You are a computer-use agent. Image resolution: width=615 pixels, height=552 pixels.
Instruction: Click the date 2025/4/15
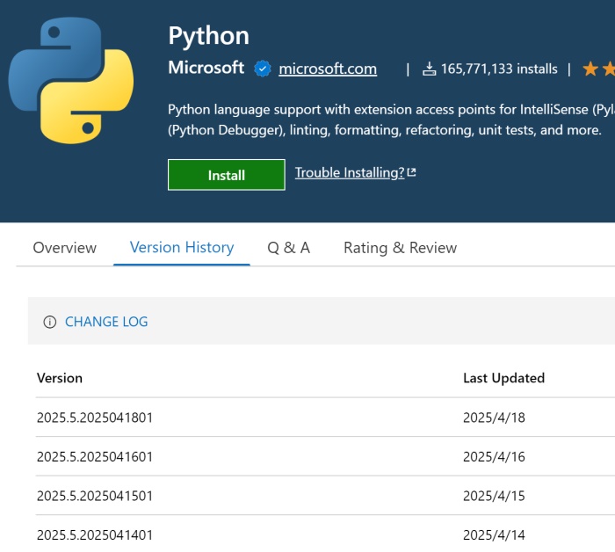(x=494, y=496)
